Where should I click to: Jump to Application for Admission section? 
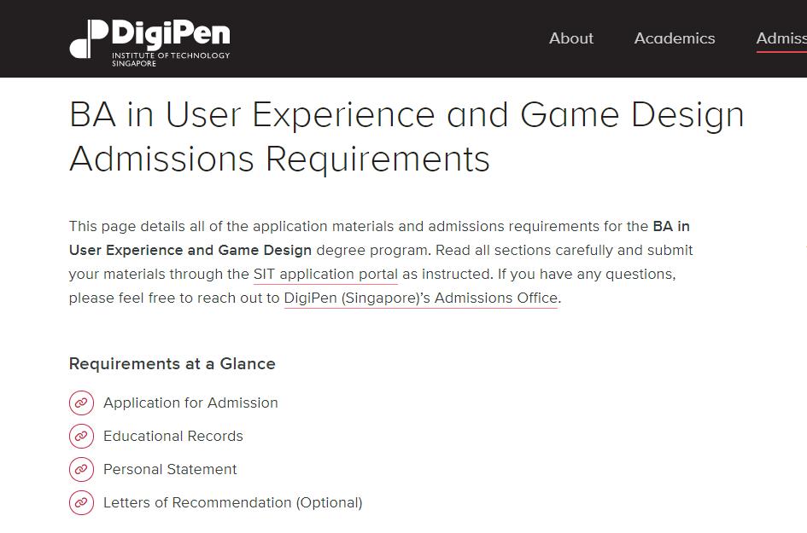(x=190, y=403)
